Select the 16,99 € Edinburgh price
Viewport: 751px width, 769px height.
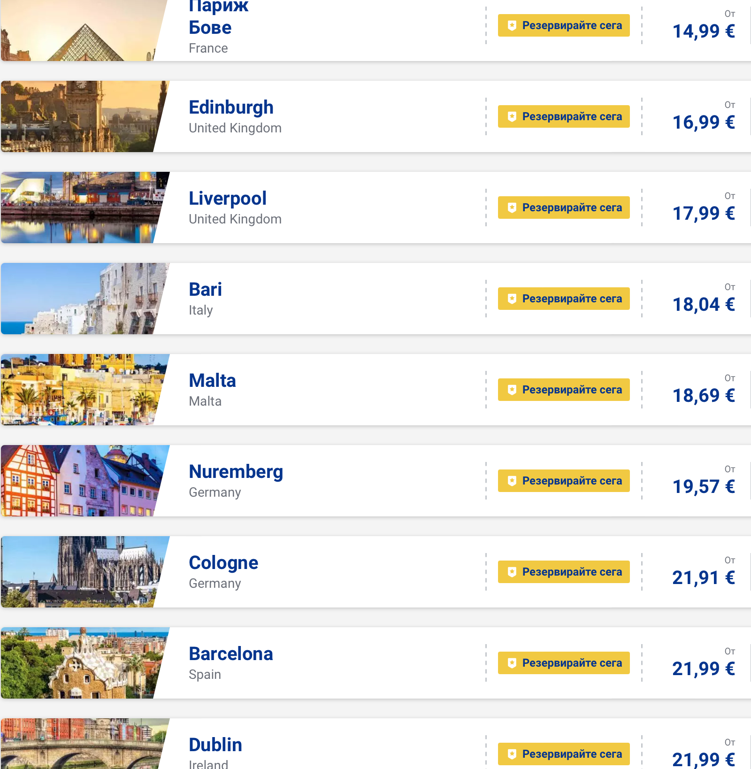tap(704, 123)
